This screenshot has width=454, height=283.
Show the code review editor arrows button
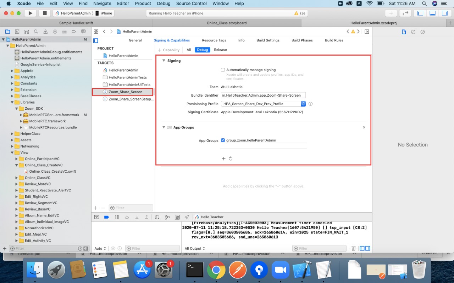[x=405, y=13]
